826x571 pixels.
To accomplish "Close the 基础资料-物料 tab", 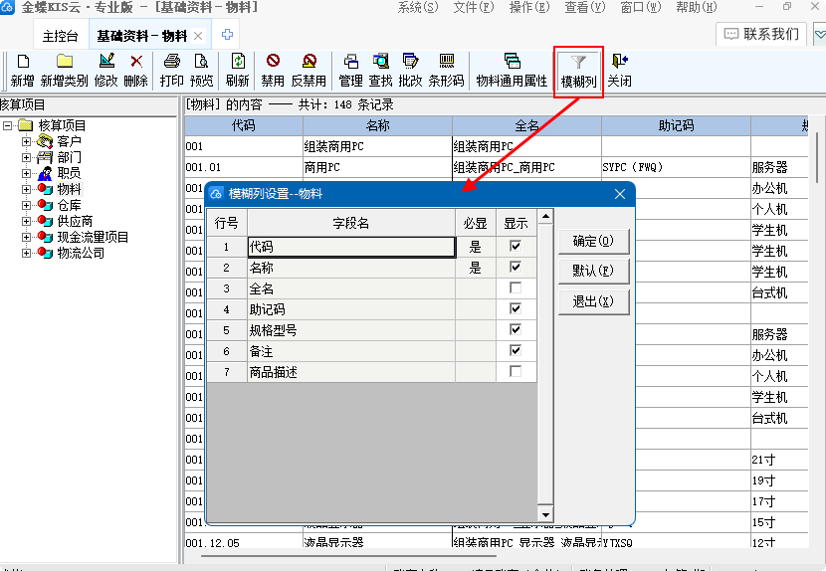I will tap(198, 36).
